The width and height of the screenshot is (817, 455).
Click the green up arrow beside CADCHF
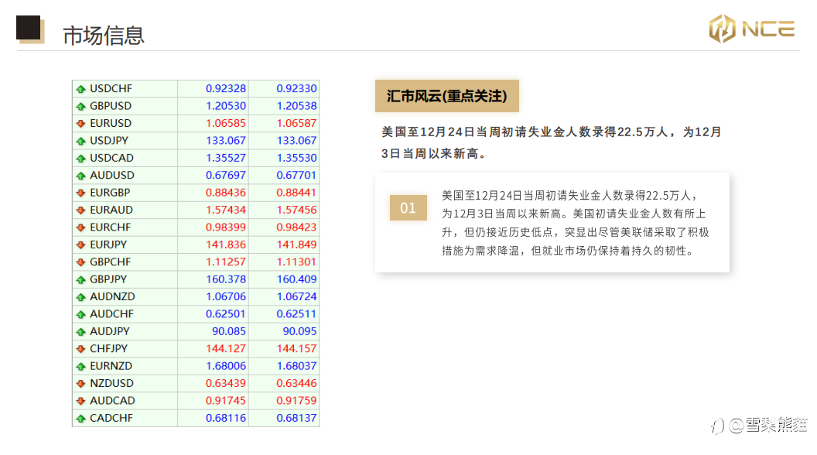click(80, 419)
